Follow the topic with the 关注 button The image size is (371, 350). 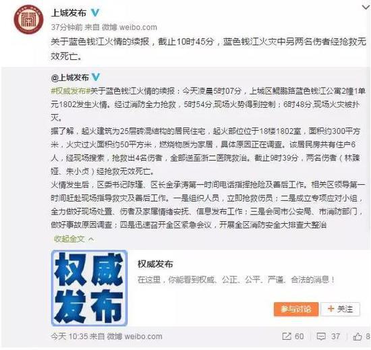[340, 309]
